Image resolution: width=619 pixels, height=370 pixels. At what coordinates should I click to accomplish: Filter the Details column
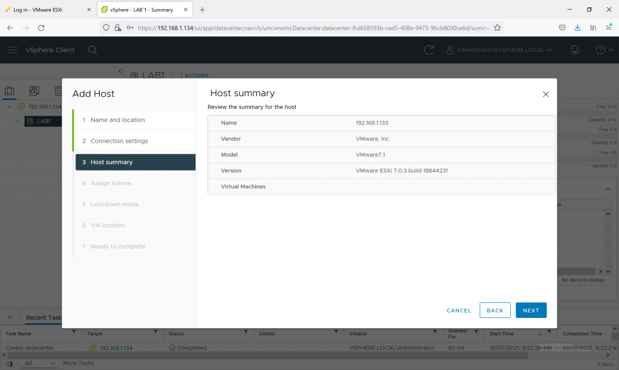click(x=336, y=332)
